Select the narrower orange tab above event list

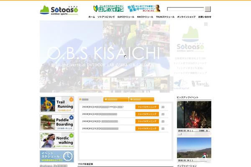(141, 99)
